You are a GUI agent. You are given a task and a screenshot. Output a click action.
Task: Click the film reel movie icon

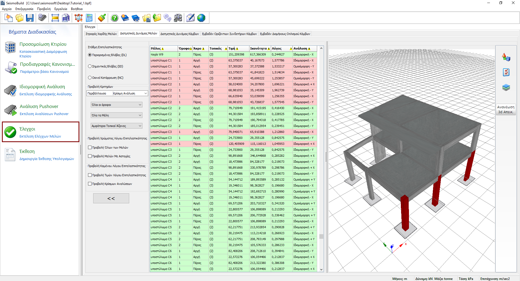coord(178,18)
